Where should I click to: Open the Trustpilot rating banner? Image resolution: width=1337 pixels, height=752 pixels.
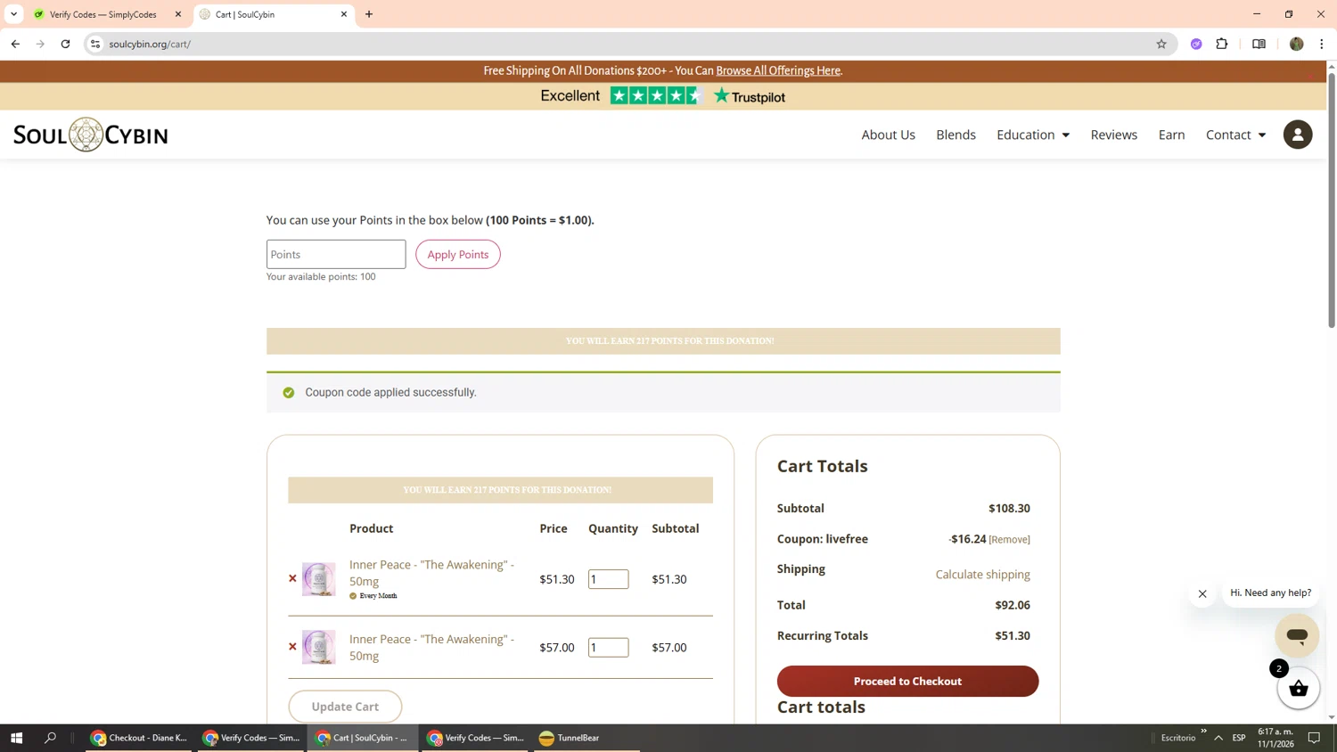(x=662, y=96)
